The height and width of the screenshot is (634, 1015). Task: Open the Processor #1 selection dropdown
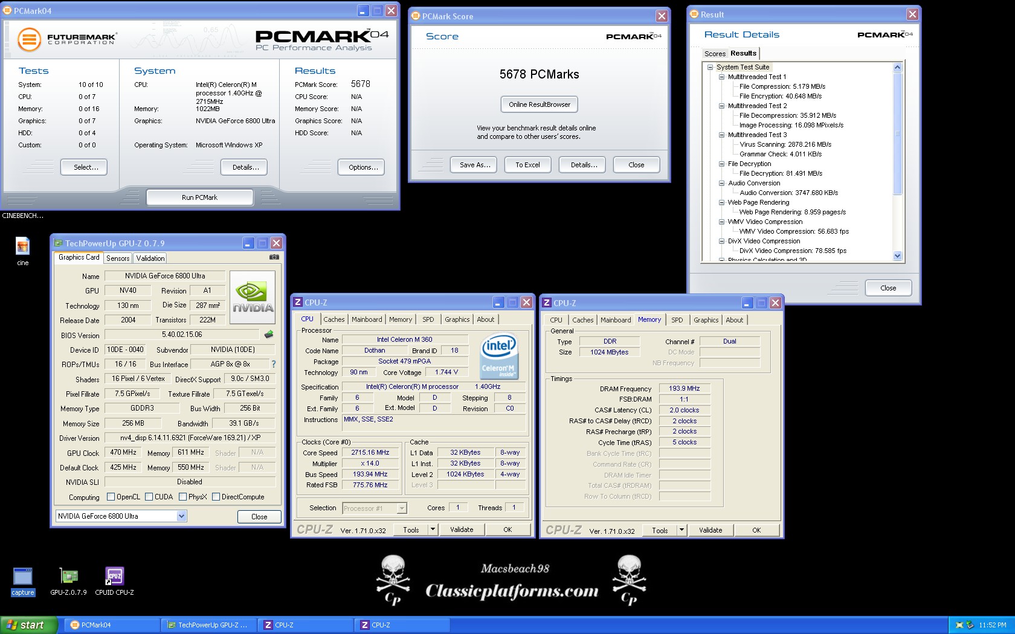pos(402,508)
